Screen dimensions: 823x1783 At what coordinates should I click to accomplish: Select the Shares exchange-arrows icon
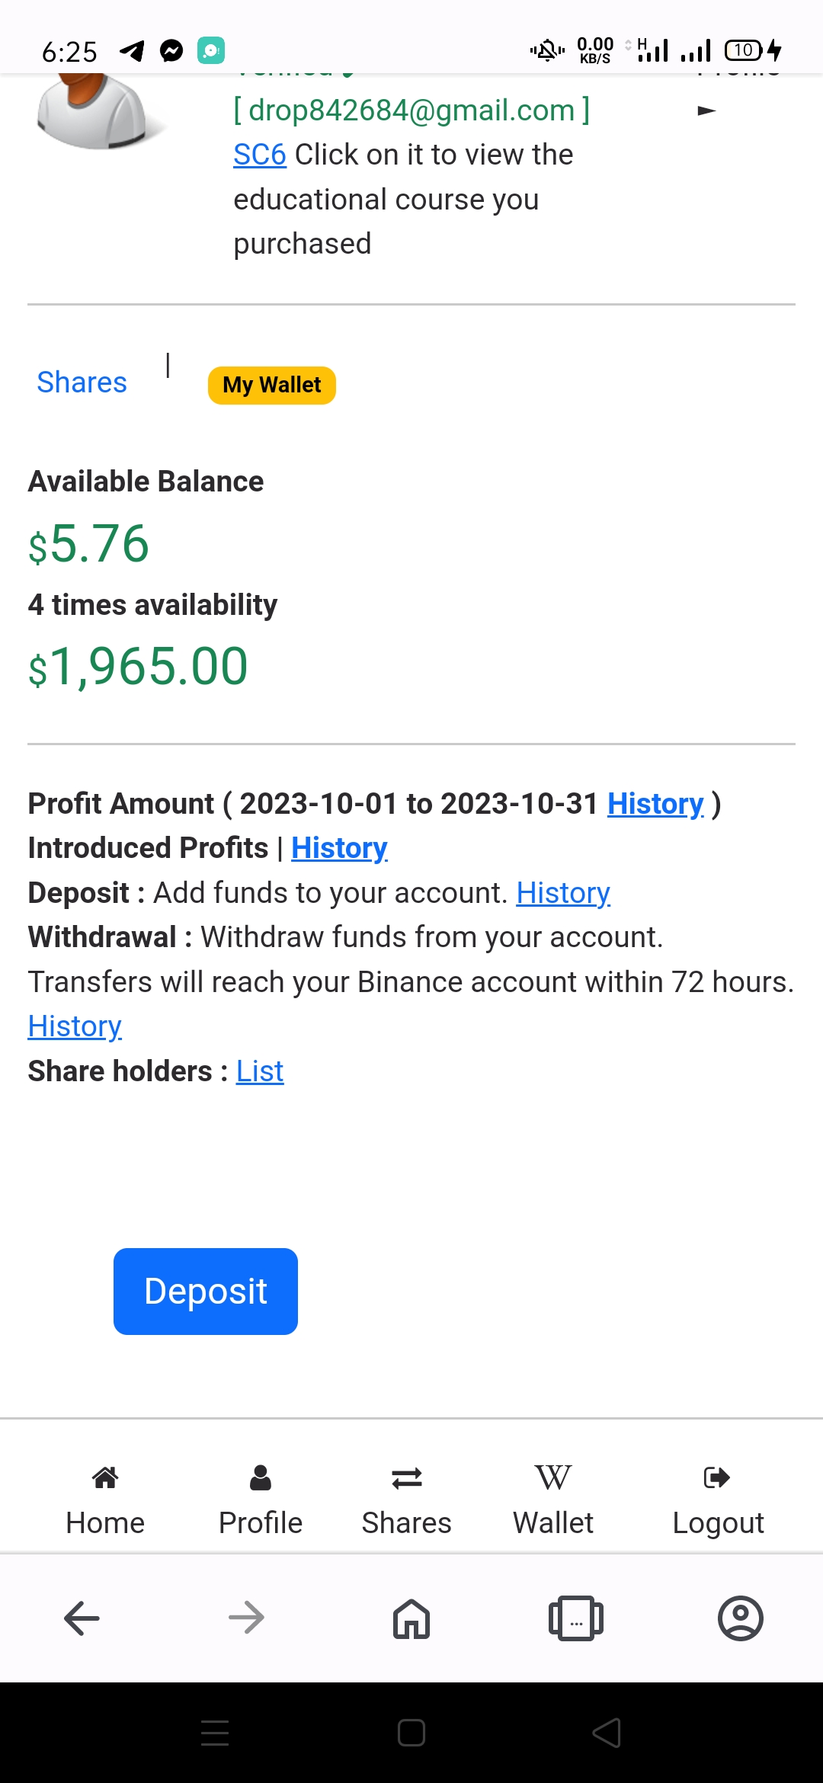tap(406, 1478)
